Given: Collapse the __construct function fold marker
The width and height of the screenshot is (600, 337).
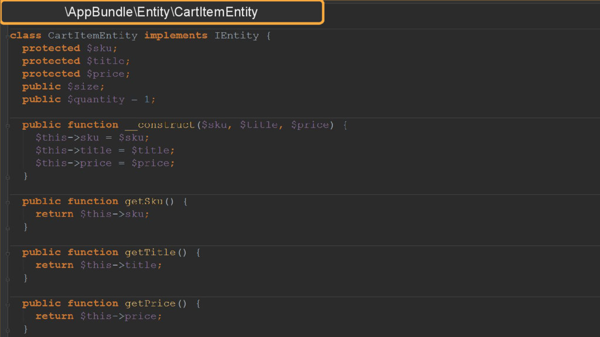Looking at the screenshot, I should tap(8, 125).
